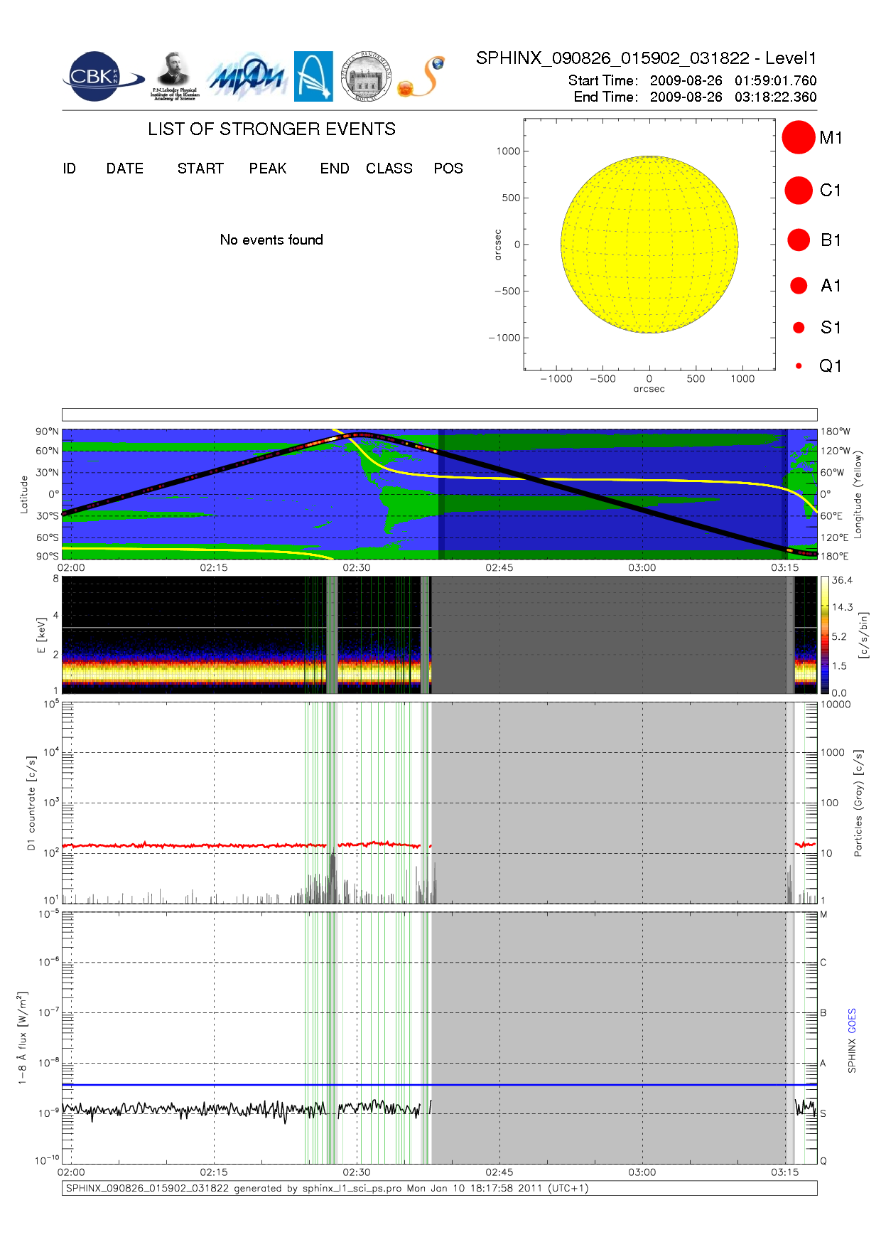881x1247 pixels.
Task: Click the report title SPHINX_090826_015902_031822 - Level1
Action: (646, 58)
